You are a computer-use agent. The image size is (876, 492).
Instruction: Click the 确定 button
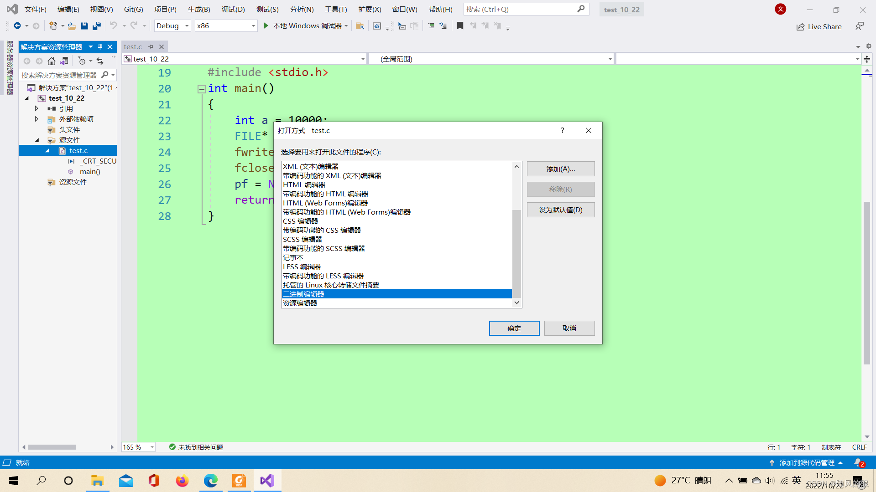[x=514, y=328]
